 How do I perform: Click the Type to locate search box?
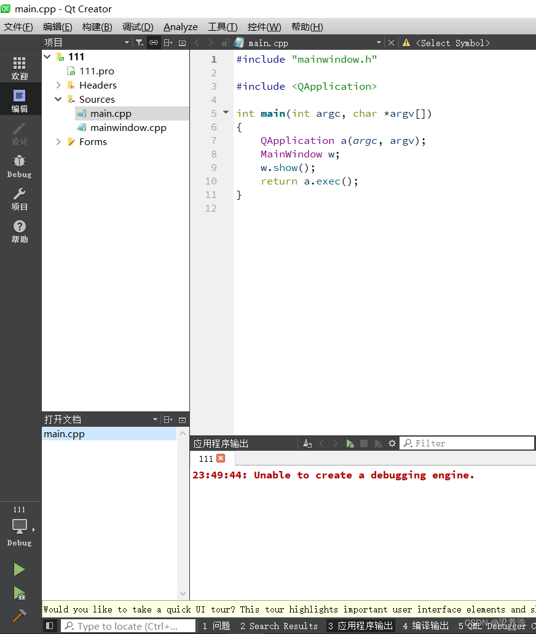pyautogui.click(x=127, y=626)
